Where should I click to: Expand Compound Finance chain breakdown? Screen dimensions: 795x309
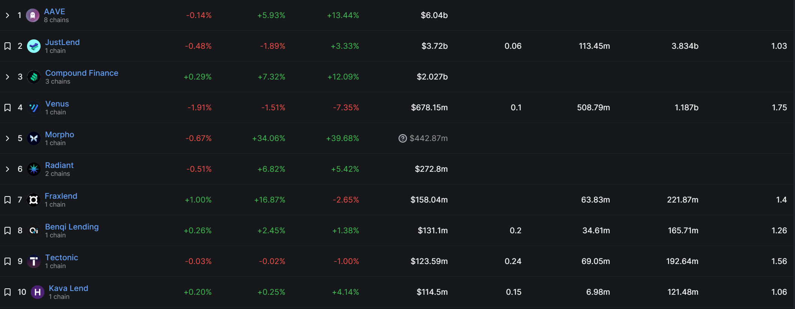click(x=7, y=77)
